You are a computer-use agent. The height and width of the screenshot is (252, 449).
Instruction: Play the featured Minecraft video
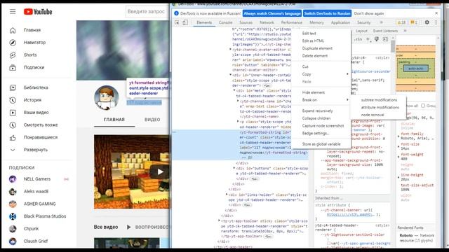(x=161, y=171)
